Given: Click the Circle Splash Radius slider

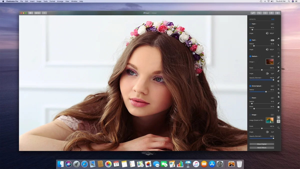Looking at the screenshot, I should (x=262, y=92).
